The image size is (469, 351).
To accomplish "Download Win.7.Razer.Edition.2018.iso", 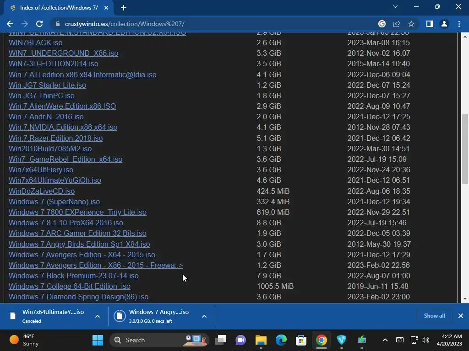I will click(x=55, y=138).
